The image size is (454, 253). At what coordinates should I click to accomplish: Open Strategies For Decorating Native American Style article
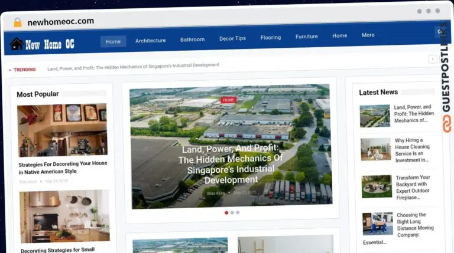tap(63, 167)
